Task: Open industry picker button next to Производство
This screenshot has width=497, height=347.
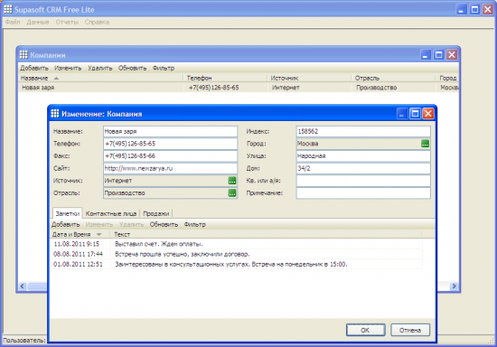Action: (x=232, y=193)
